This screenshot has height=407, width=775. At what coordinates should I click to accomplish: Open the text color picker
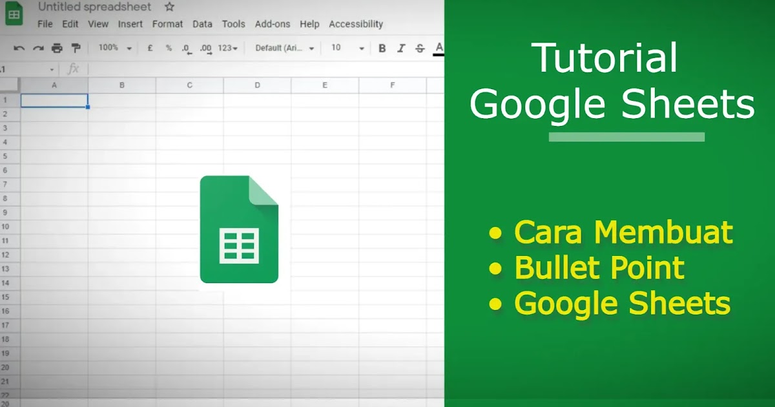[438, 48]
